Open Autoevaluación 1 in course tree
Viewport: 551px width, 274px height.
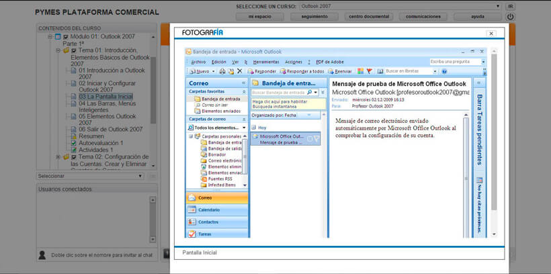tap(101, 143)
